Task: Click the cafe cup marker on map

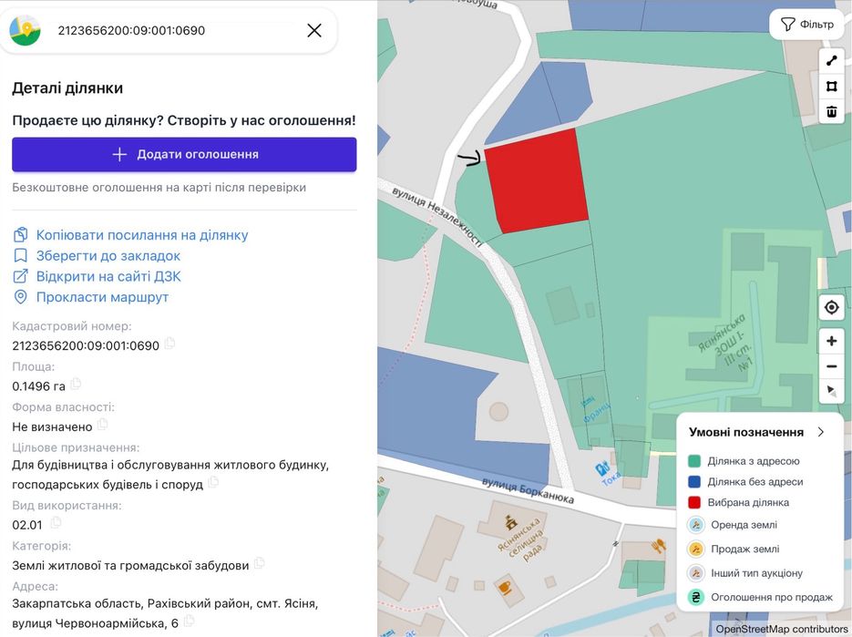Action: [505, 587]
